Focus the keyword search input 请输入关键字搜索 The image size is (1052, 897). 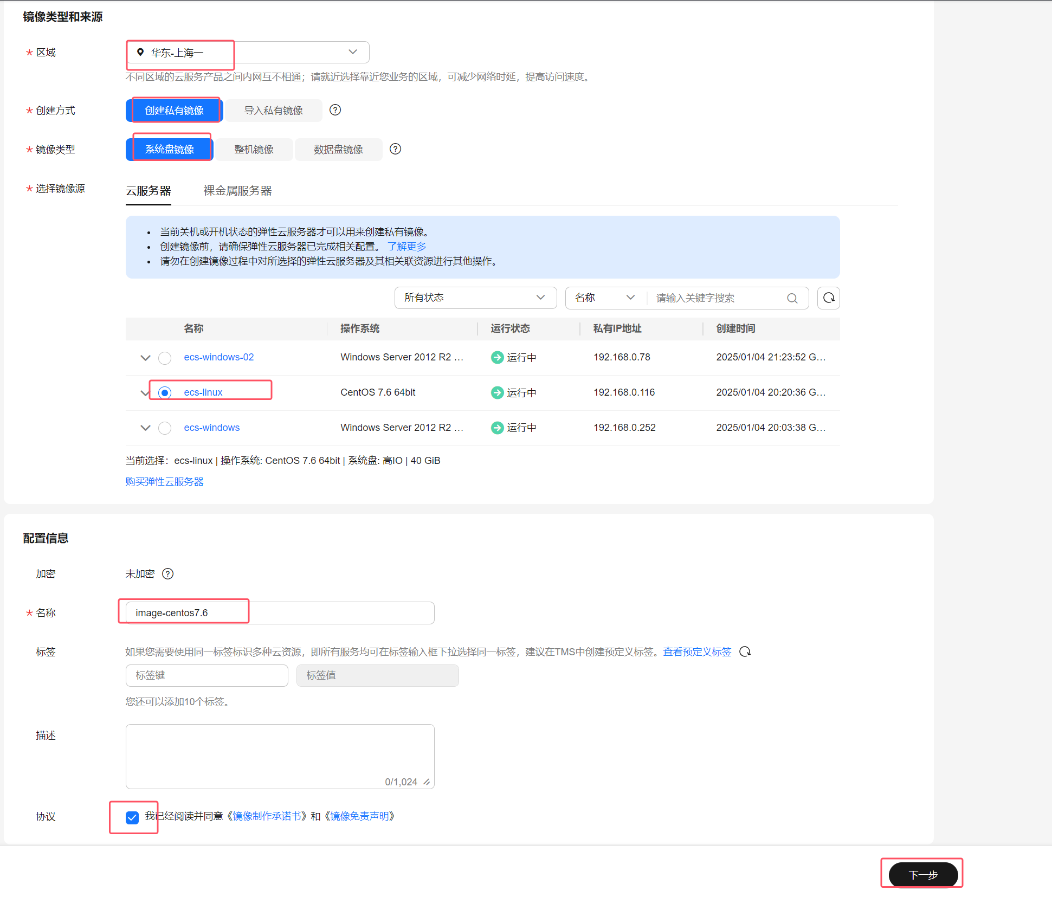point(715,298)
